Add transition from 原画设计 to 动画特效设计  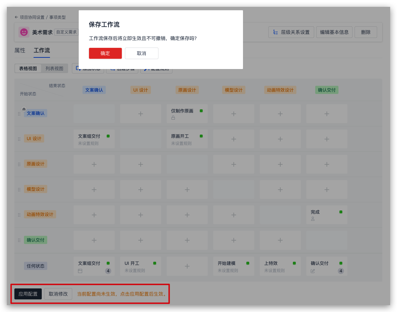click(x=280, y=164)
